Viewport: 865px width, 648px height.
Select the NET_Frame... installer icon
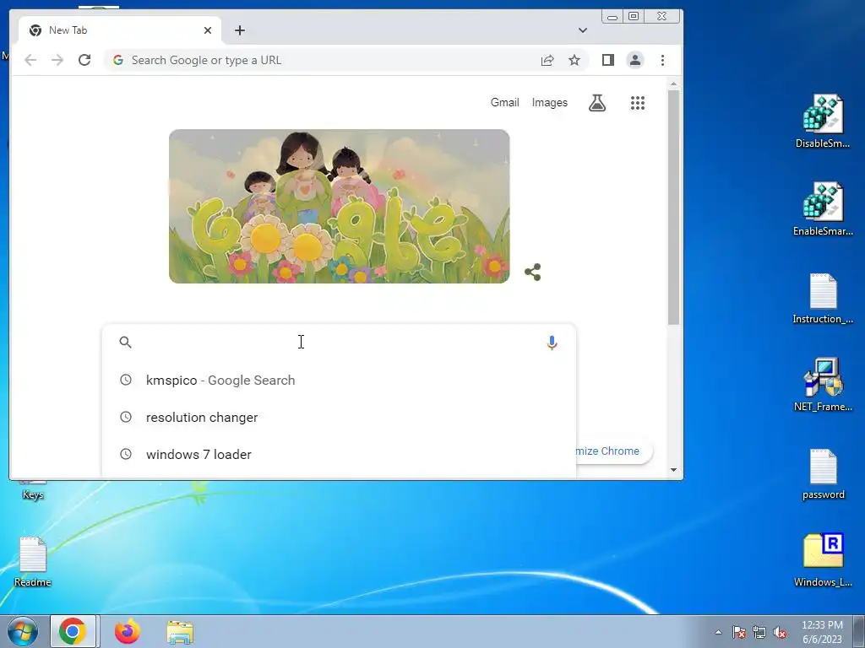click(x=823, y=385)
